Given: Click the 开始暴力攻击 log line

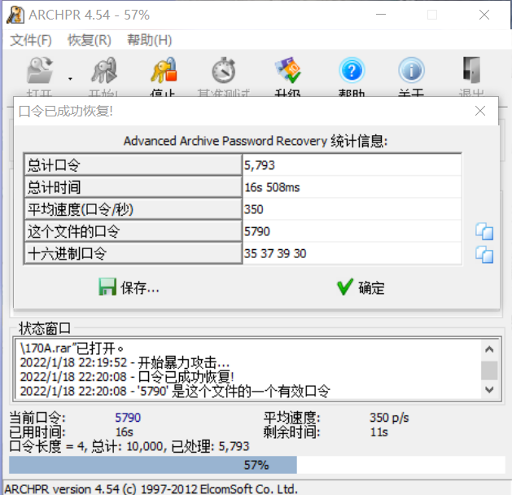Looking at the screenshot, I should [125, 362].
